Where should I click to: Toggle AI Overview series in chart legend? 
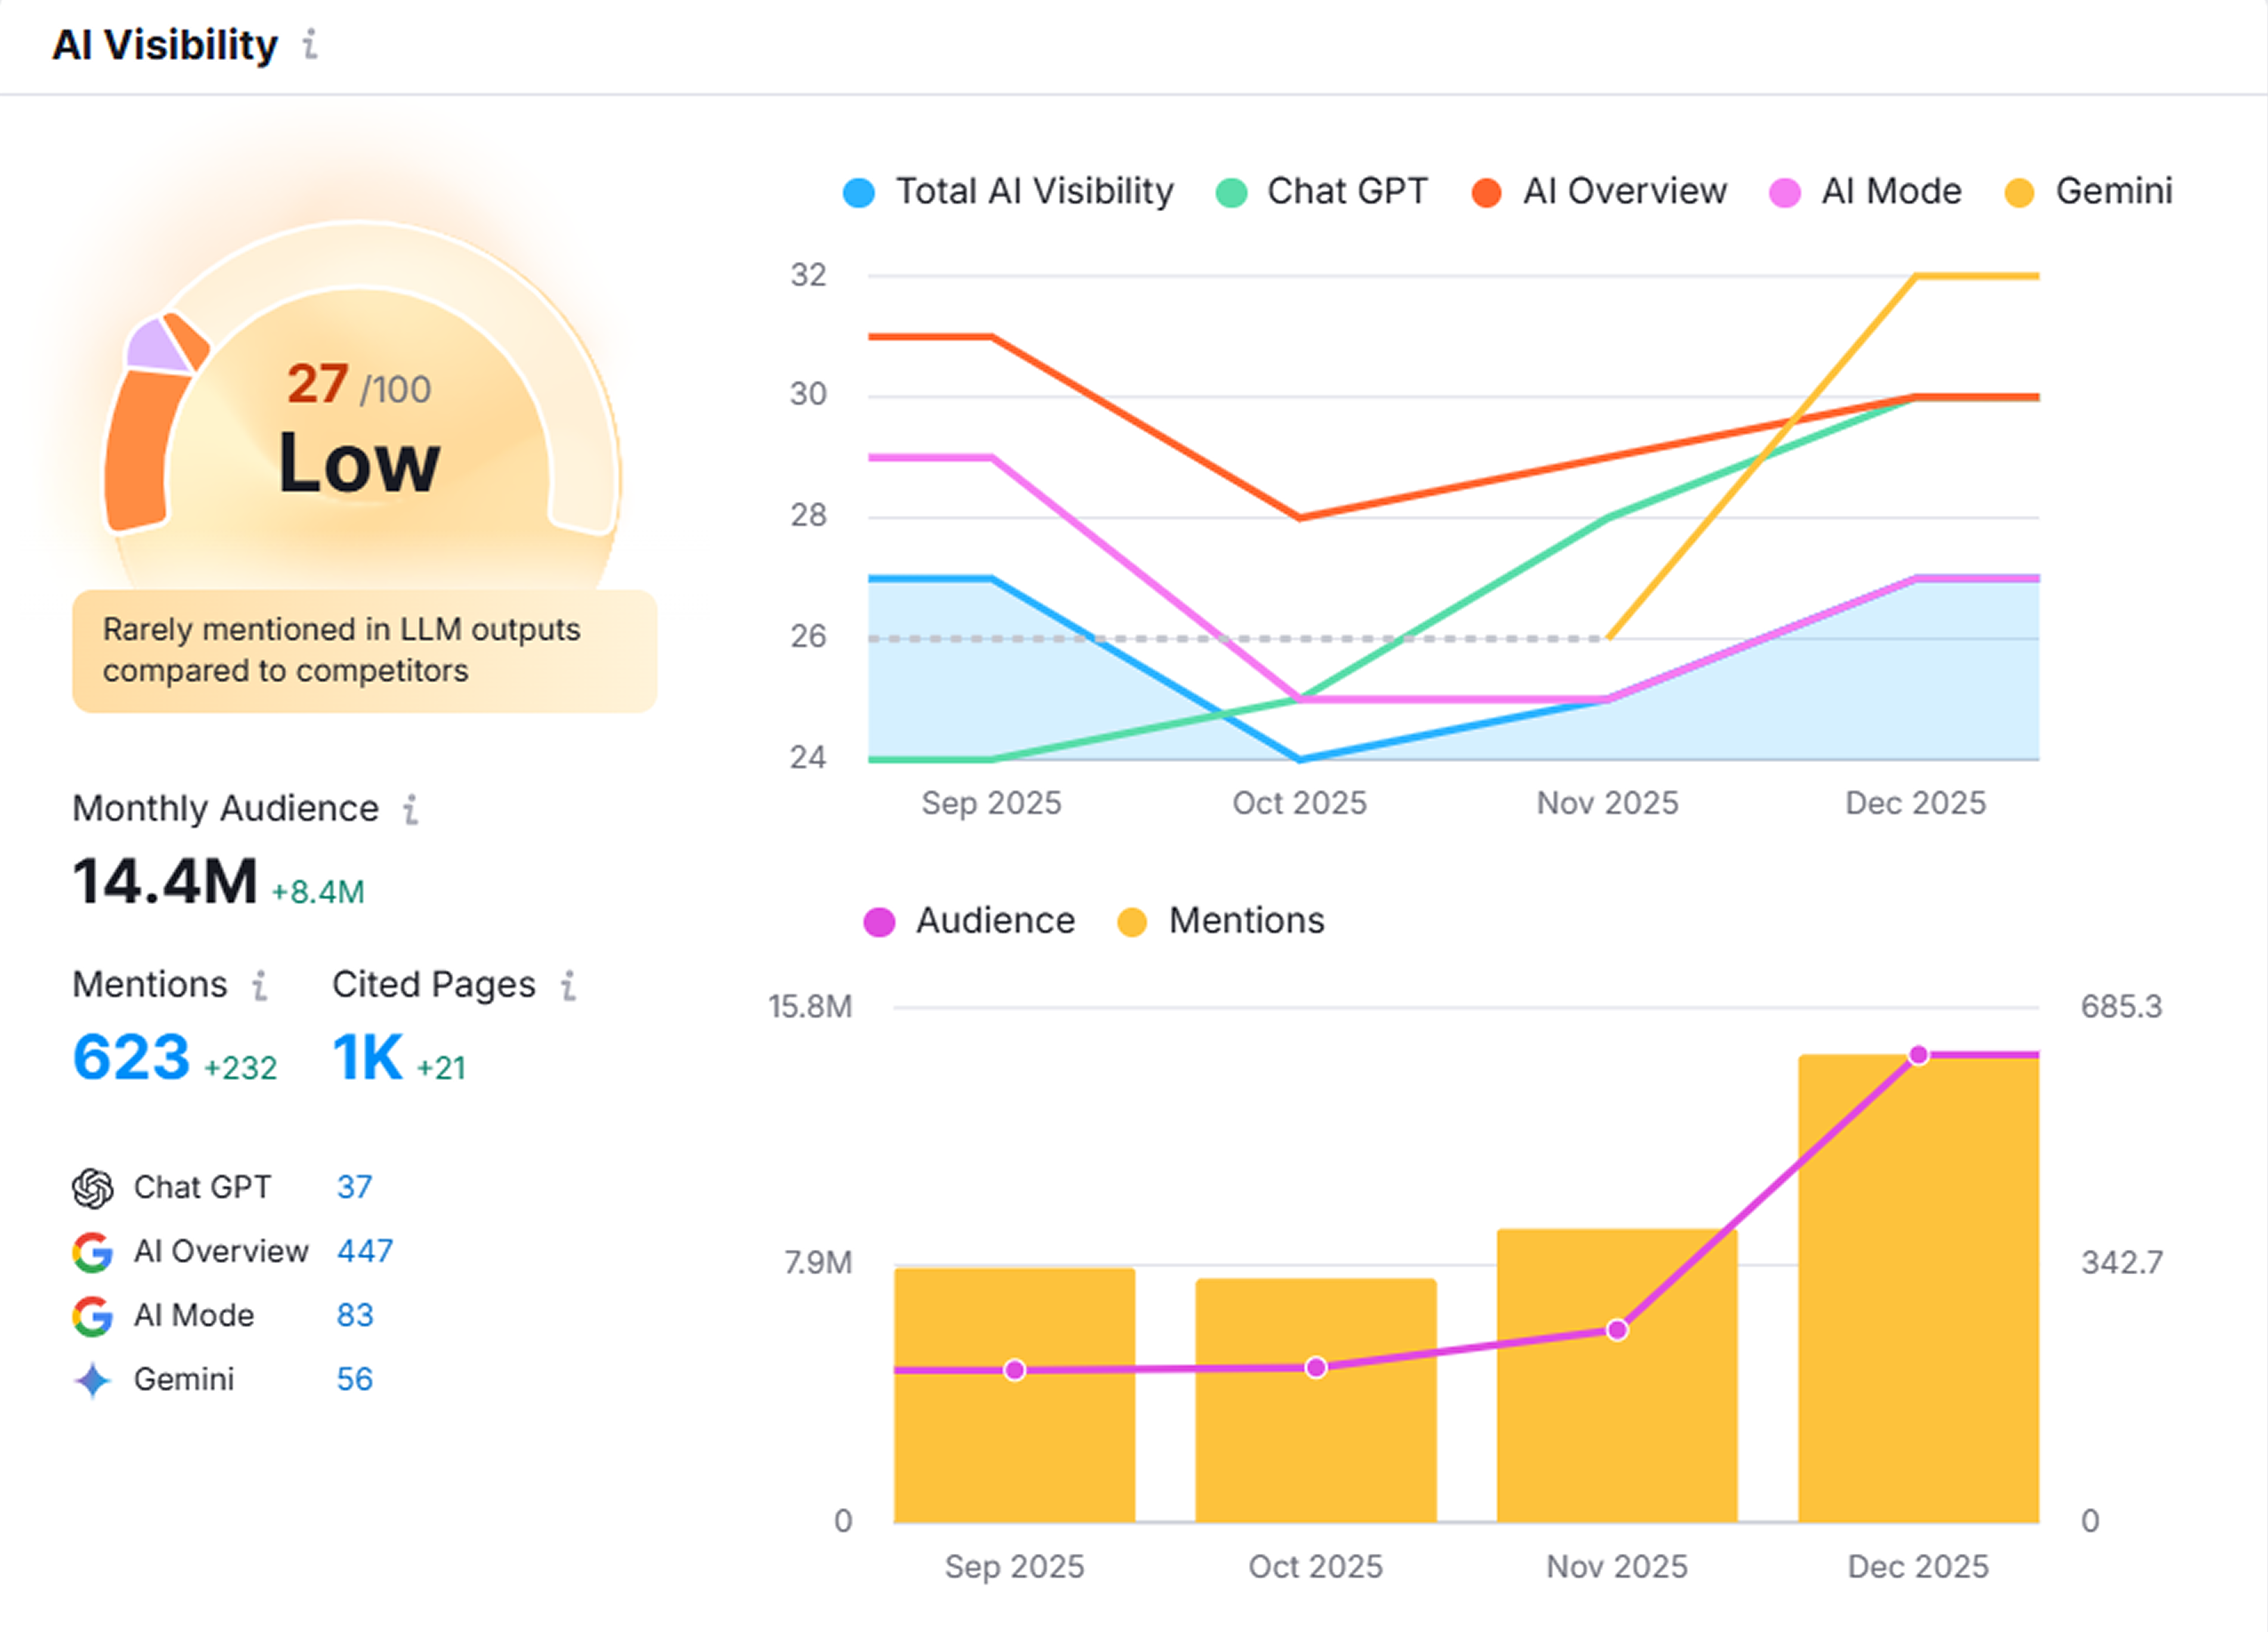[x=1599, y=191]
